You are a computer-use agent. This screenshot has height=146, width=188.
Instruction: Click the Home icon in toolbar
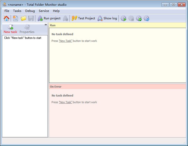6,18
